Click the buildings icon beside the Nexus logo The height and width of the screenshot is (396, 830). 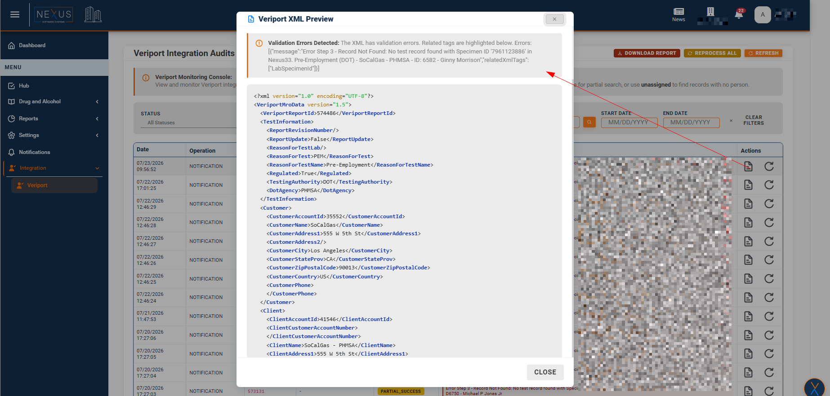(x=93, y=14)
